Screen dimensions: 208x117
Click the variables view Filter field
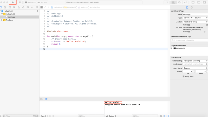91,116
